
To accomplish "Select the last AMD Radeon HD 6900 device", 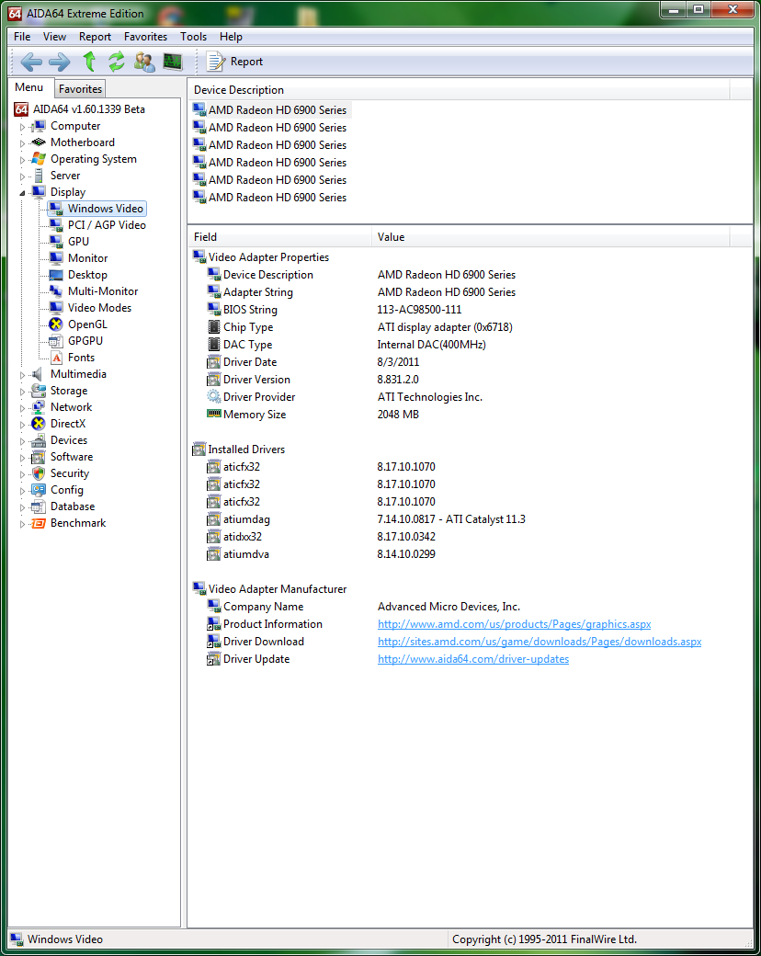I will 270,198.
